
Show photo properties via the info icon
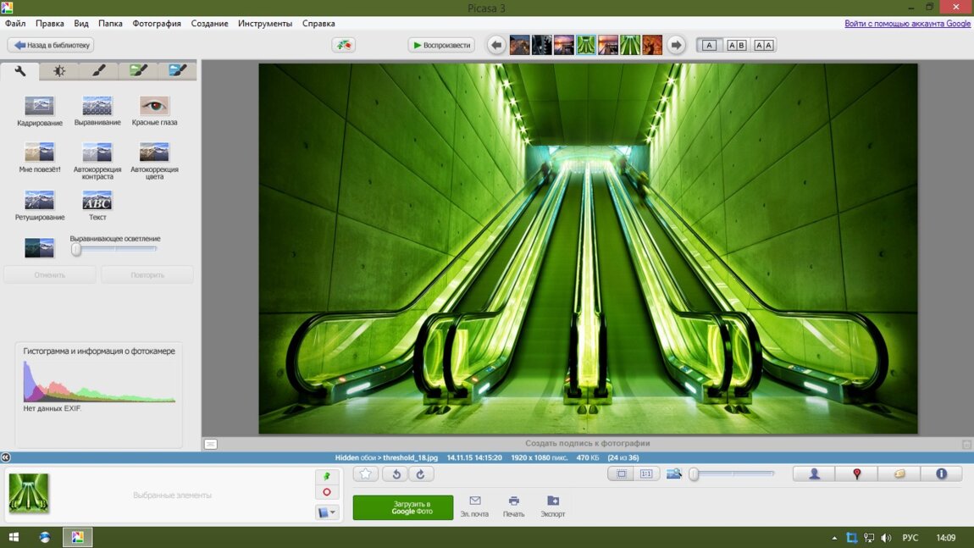941,474
